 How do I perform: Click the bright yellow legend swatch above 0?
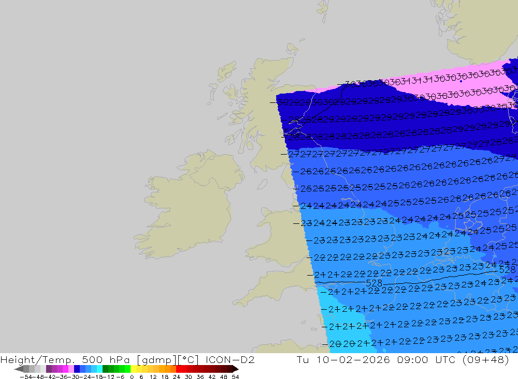click(133, 369)
